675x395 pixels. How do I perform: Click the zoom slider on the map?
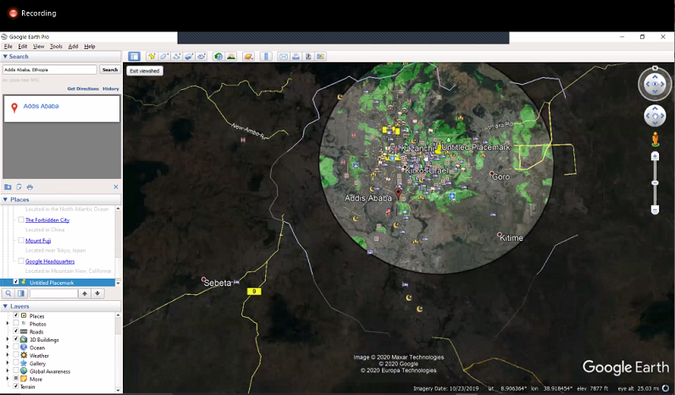pyautogui.click(x=655, y=181)
